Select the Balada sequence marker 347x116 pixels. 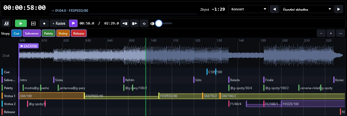234,80
